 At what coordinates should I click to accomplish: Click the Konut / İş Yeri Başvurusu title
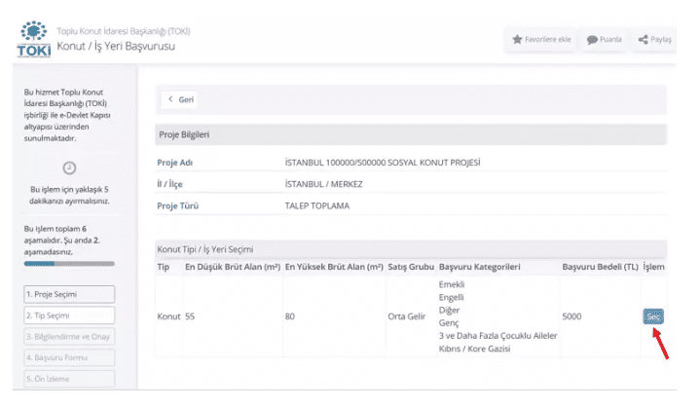point(117,47)
